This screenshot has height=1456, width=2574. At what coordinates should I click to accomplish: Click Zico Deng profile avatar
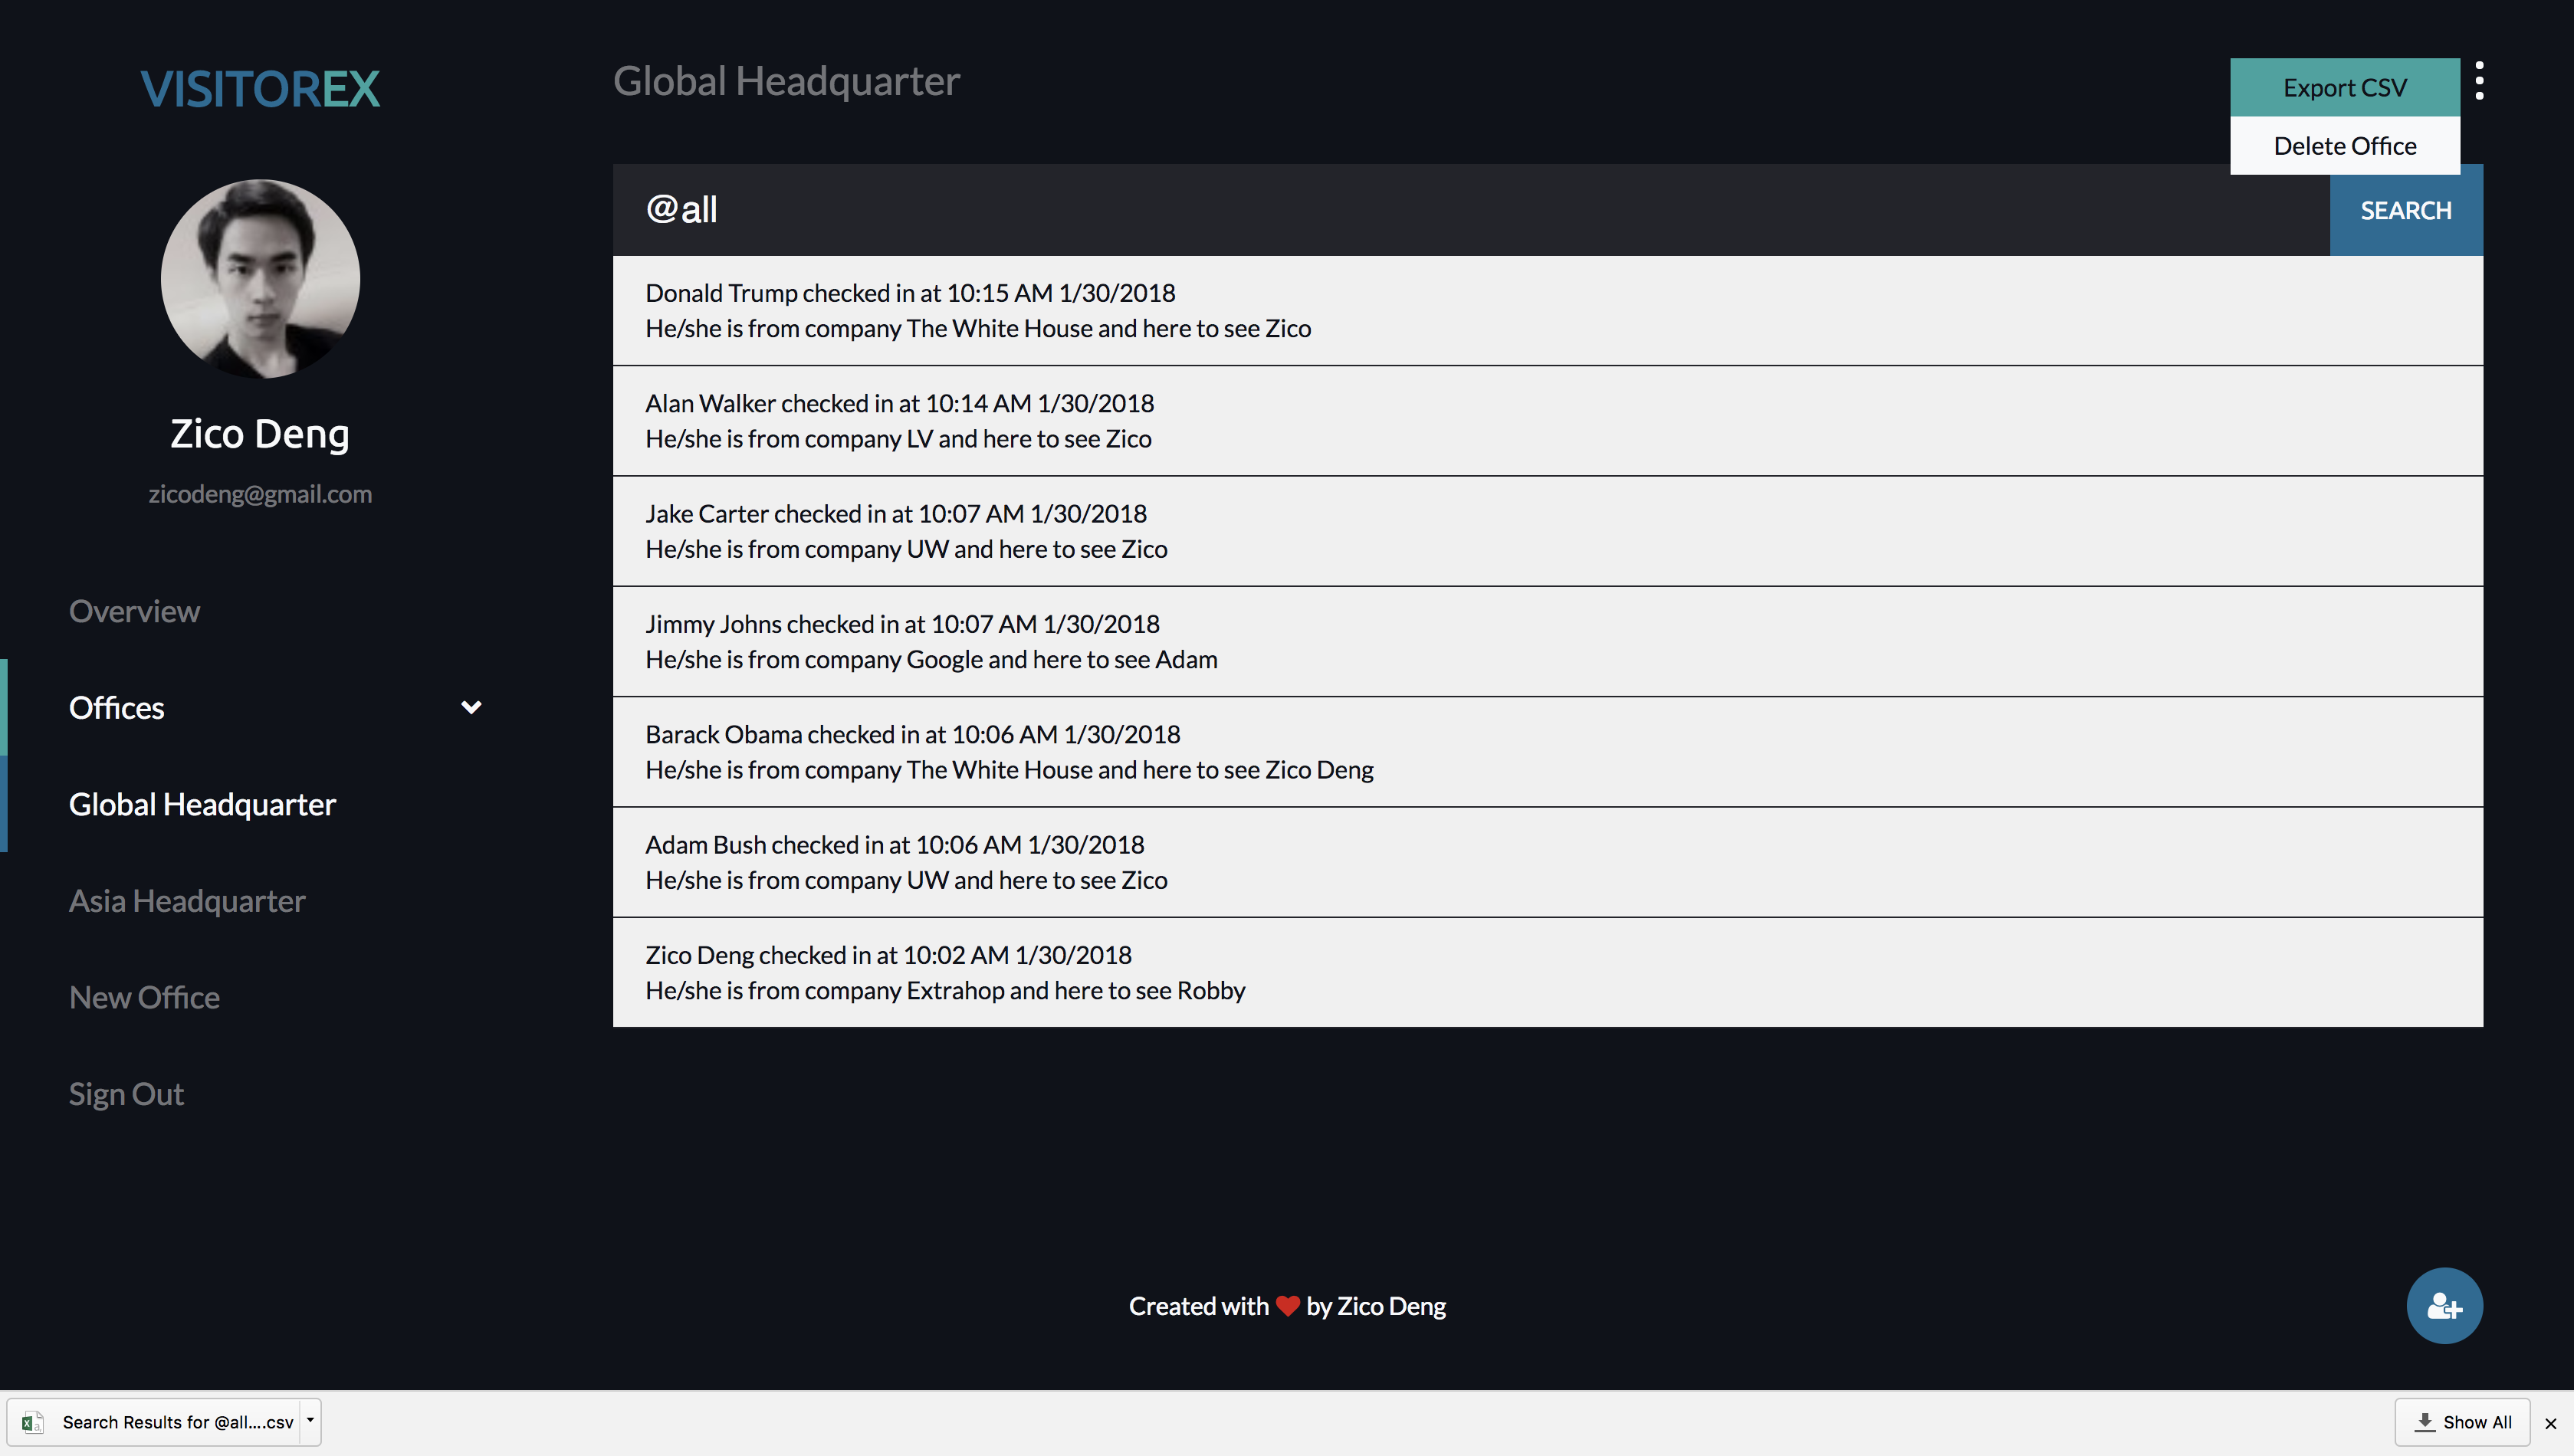point(260,279)
